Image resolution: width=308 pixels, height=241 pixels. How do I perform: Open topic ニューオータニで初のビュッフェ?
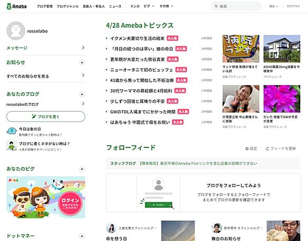141,70
